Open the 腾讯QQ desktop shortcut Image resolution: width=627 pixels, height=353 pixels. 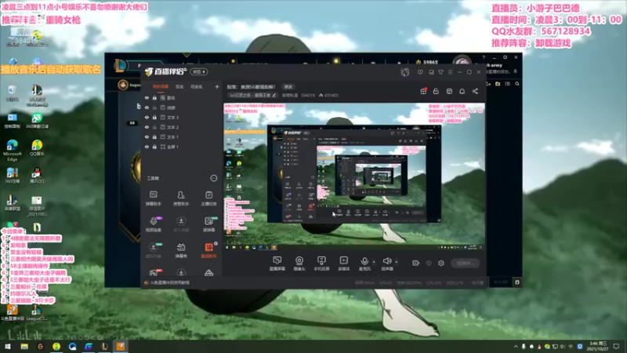pyautogui.click(x=36, y=176)
